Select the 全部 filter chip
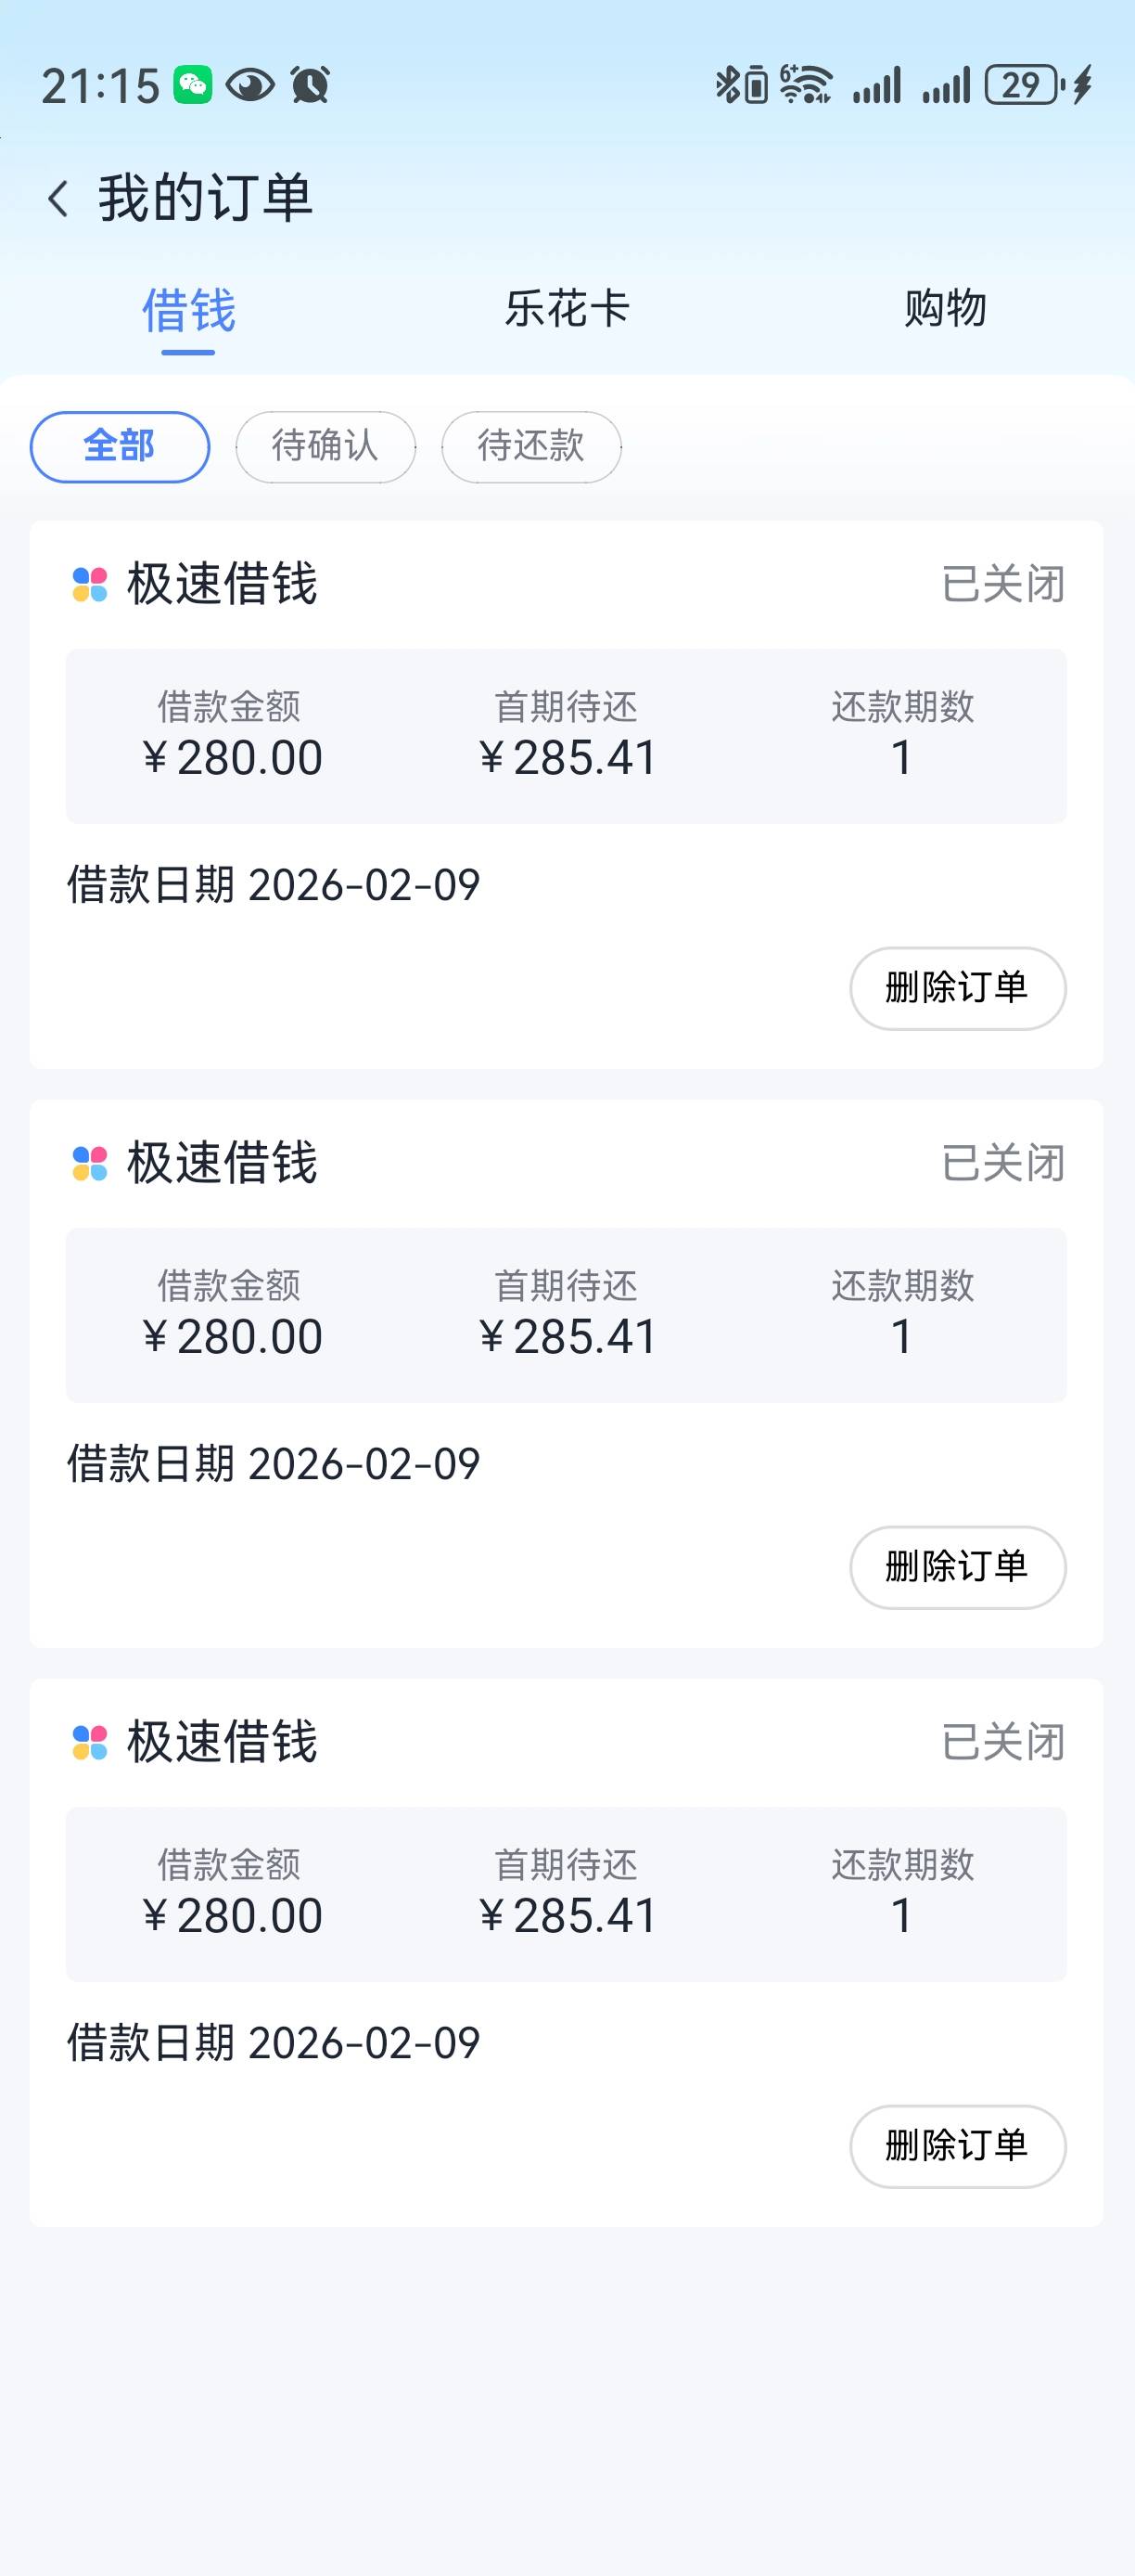The width and height of the screenshot is (1135, 2576). [120, 446]
